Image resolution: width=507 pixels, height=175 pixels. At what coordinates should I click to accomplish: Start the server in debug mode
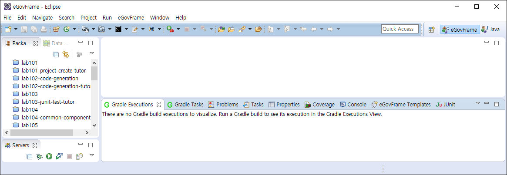coord(40,156)
